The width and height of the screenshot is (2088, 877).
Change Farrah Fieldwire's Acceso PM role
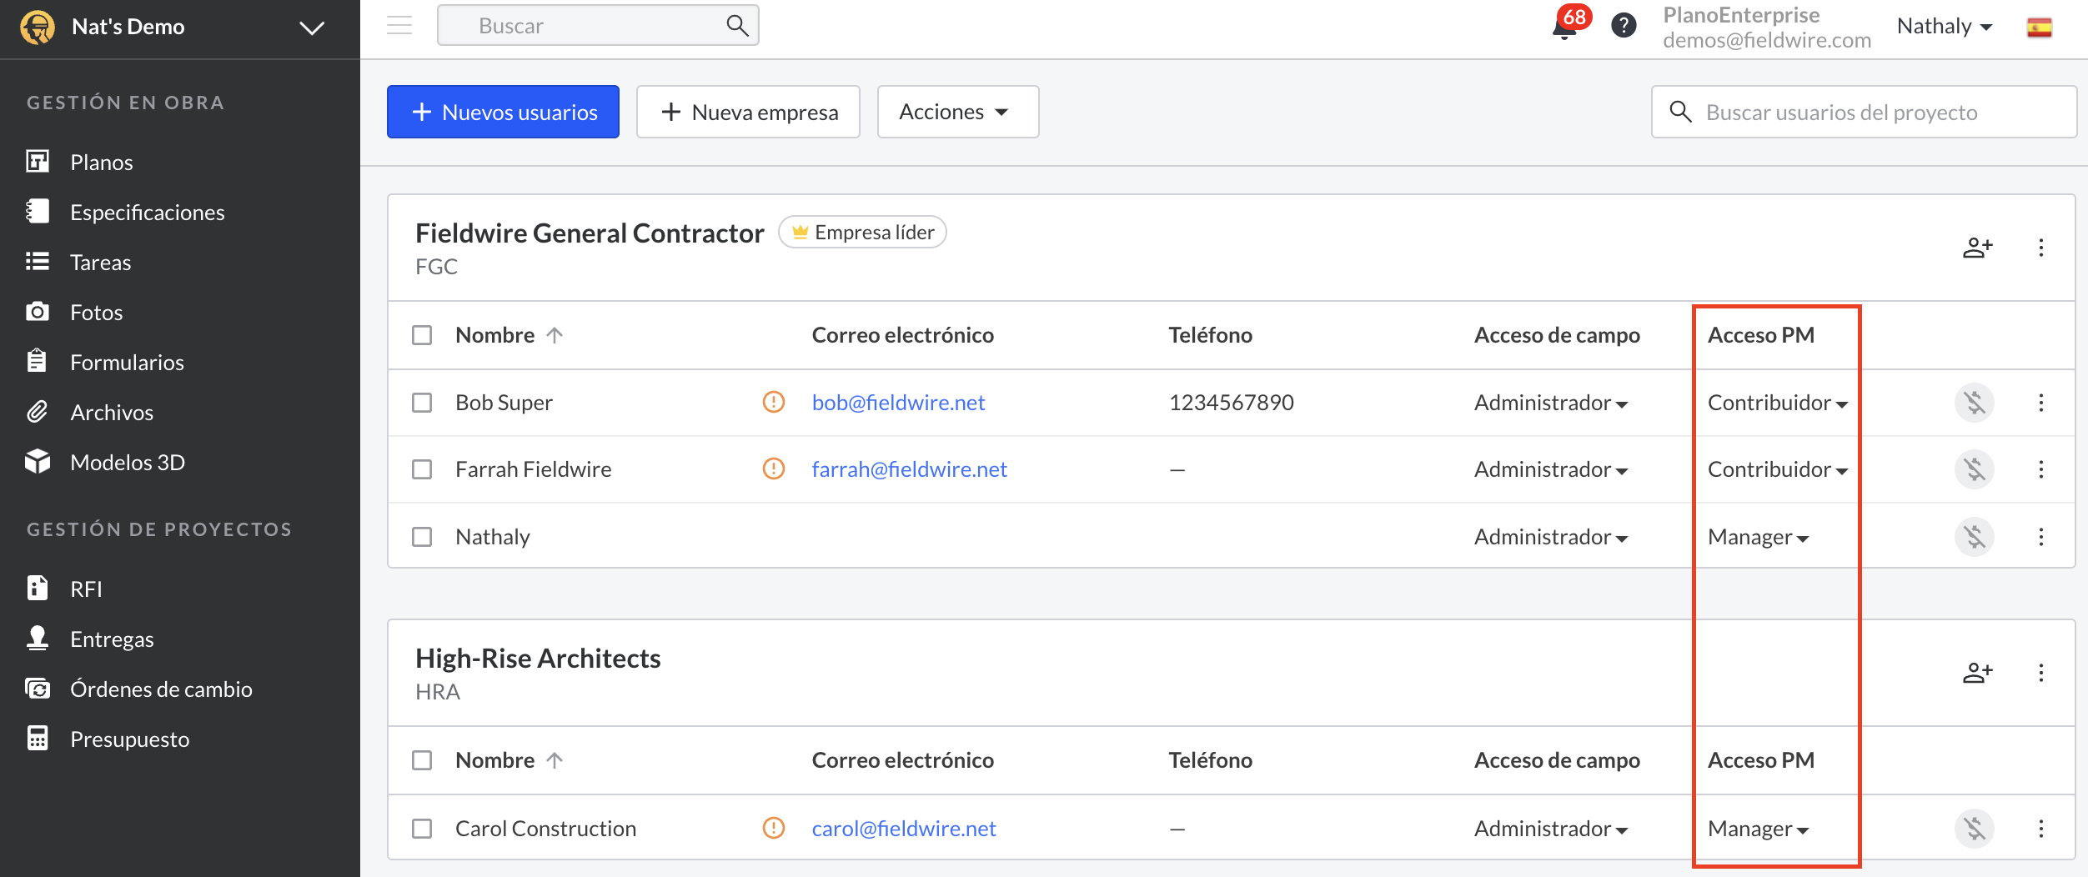click(x=1778, y=469)
